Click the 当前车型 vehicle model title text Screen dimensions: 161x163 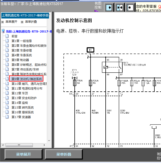click(32, 4)
